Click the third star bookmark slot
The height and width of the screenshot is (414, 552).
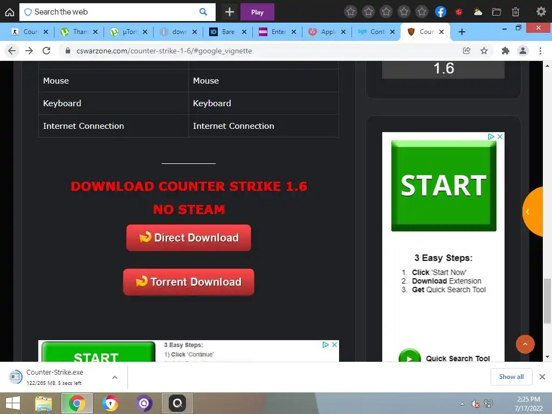(386, 12)
